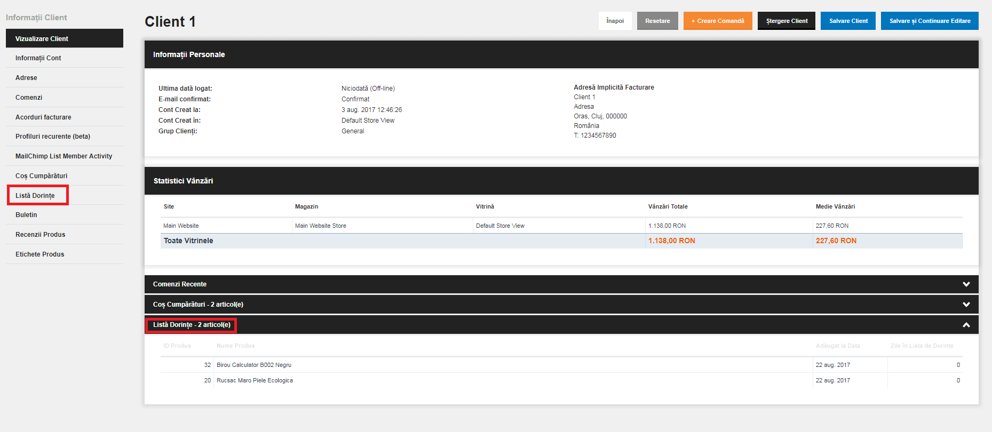Image resolution: width=992 pixels, height=432 pixels.
Task: Click the Nume Produs column header
Action: tap(236, 346)
